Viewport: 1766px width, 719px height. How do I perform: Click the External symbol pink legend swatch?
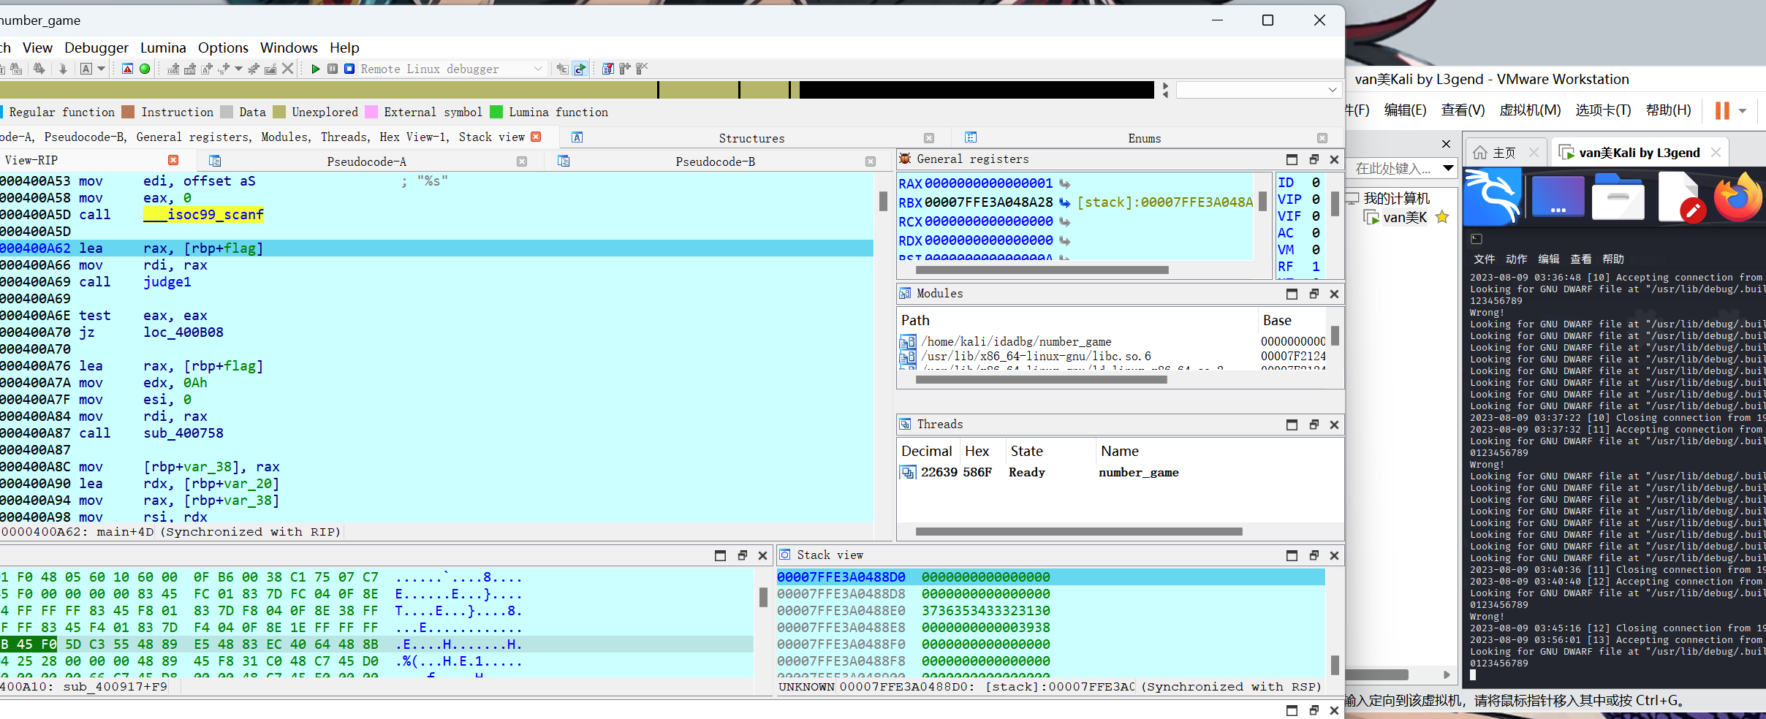pos(371,112)
